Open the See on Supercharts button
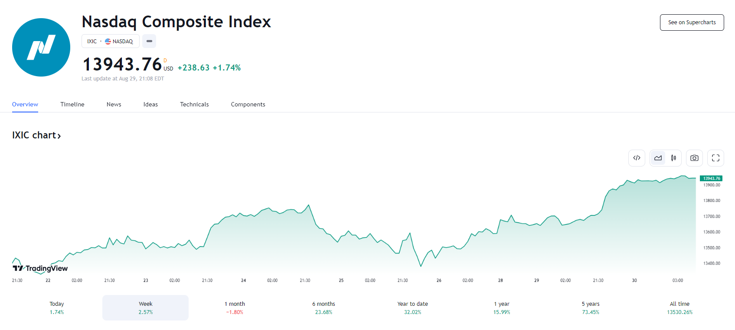735x330 pixels. pos(692,22)
